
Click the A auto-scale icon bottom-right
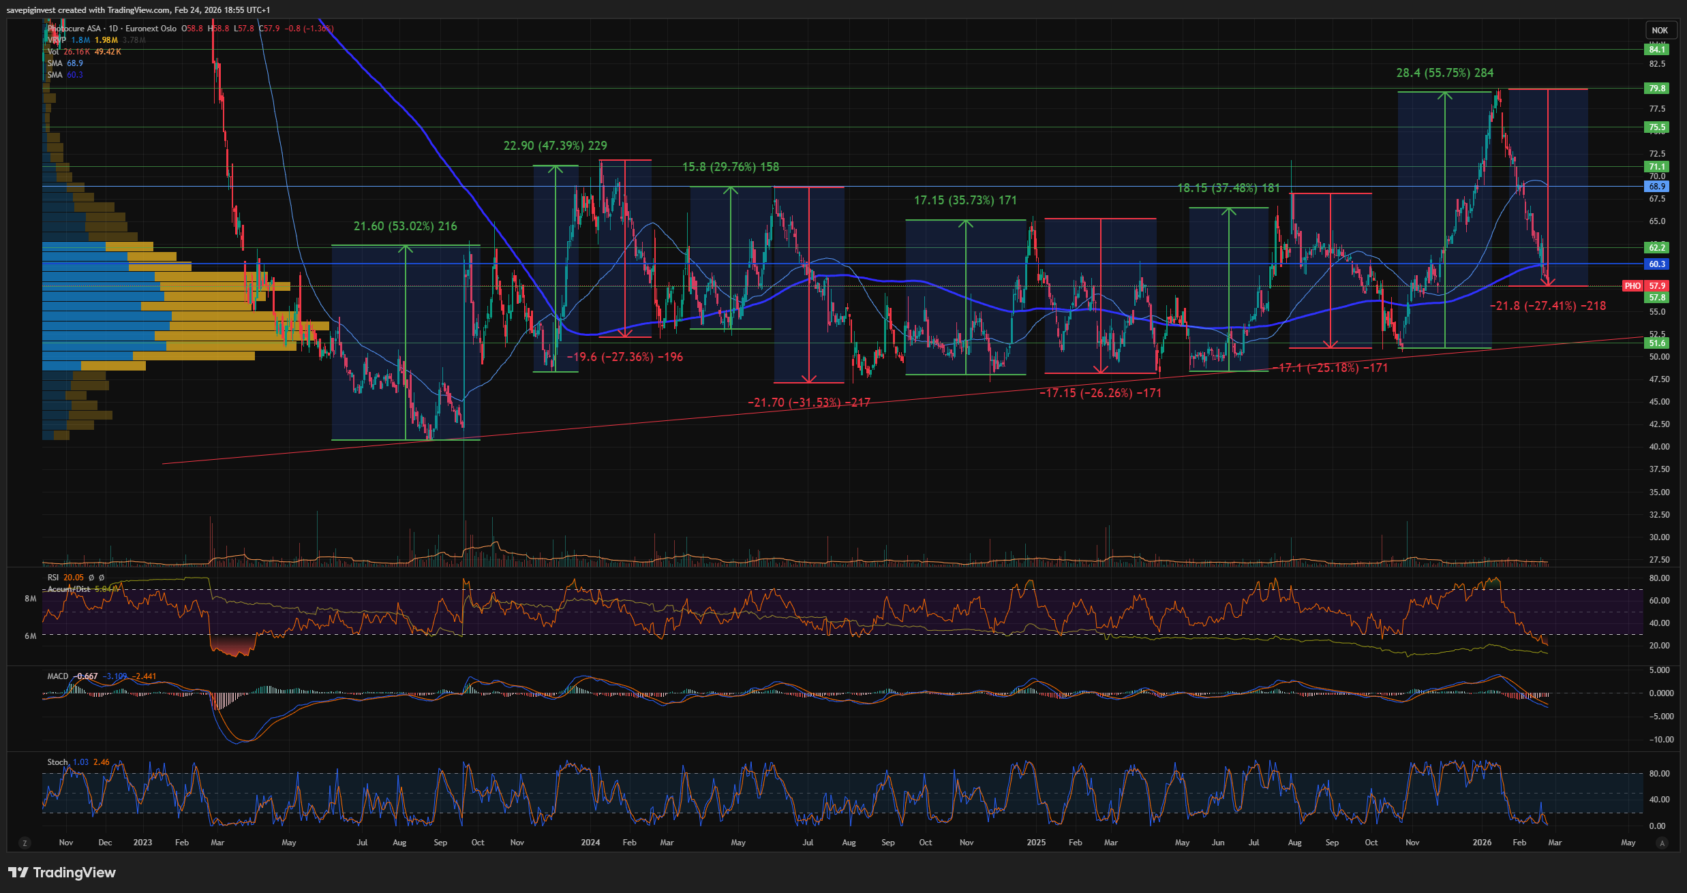click(1662, 843)
